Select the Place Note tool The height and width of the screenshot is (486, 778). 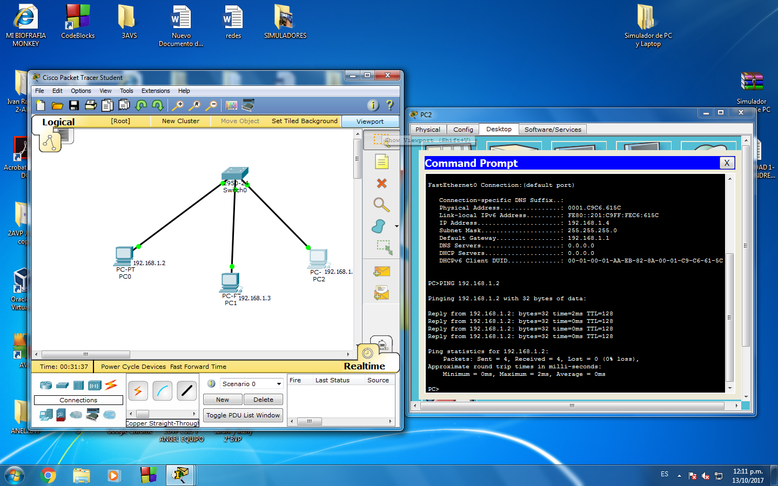382,161
